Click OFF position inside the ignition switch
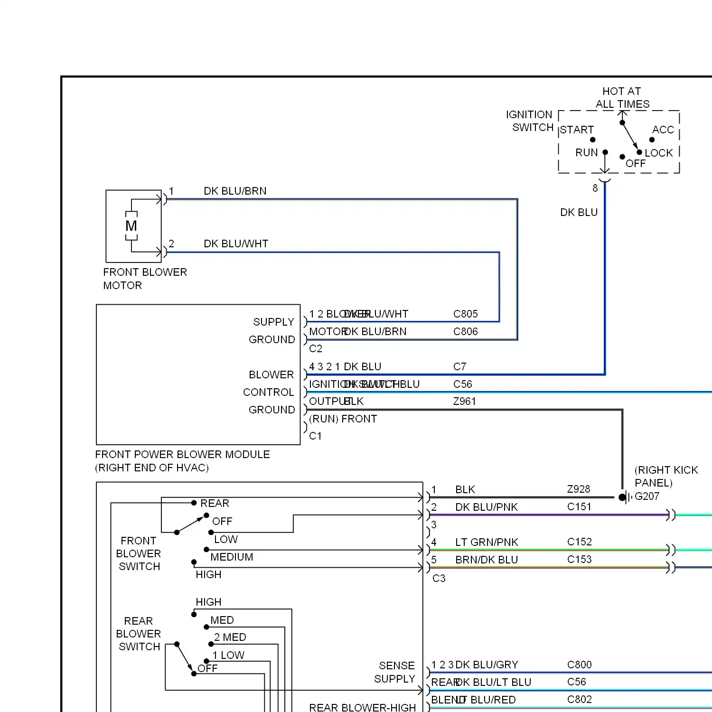This screenshot has height=712, width=712. [636, 164]
